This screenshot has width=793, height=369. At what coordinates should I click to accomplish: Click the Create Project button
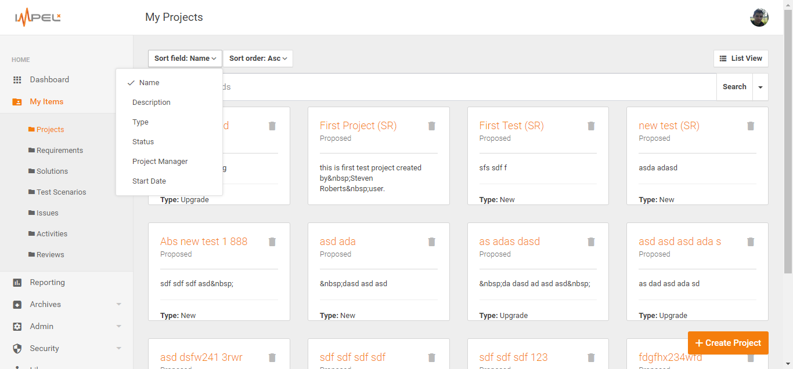728,343
